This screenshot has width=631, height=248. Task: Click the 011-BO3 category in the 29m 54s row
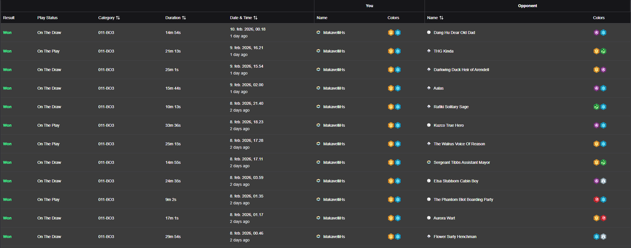pyautogui.click(x=106, y=236)
